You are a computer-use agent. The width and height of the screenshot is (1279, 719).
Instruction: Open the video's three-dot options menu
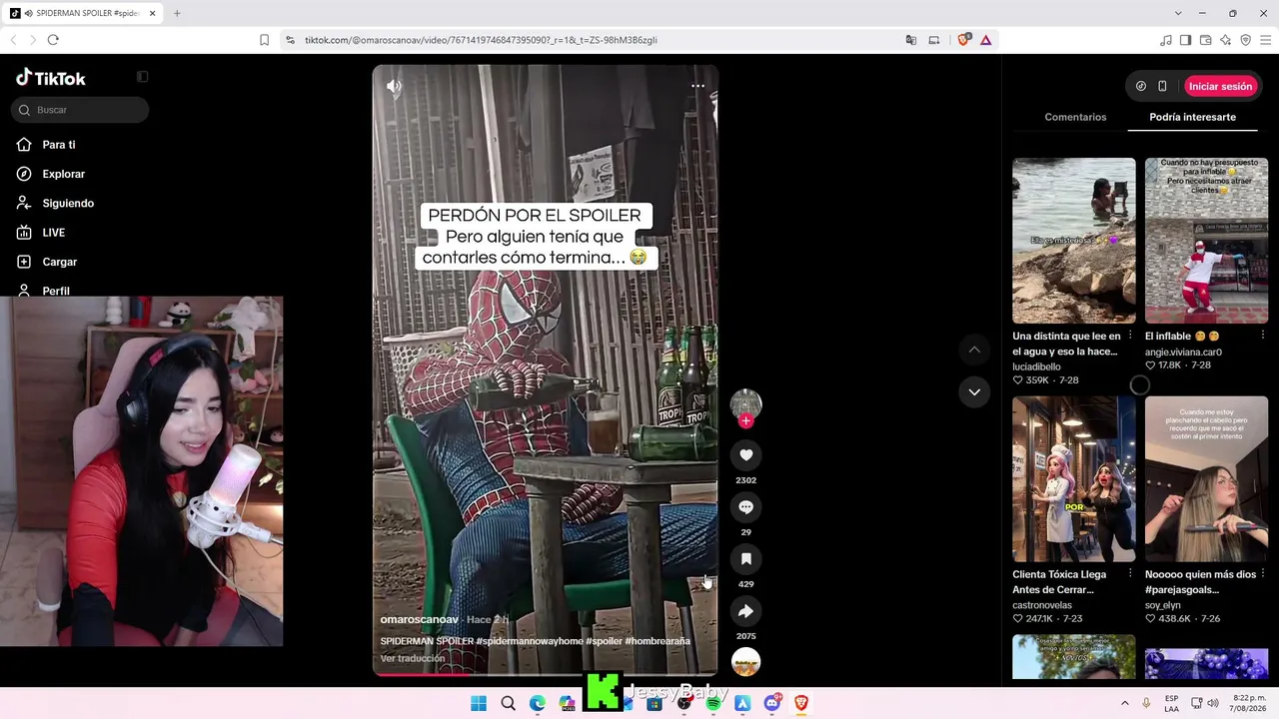(x=697, y=86)
